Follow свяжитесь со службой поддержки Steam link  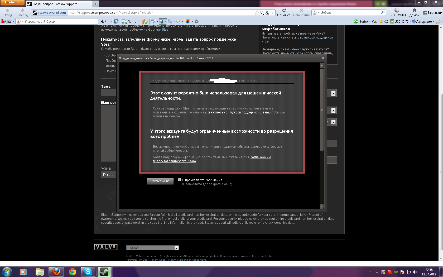[x=238, y=112]
